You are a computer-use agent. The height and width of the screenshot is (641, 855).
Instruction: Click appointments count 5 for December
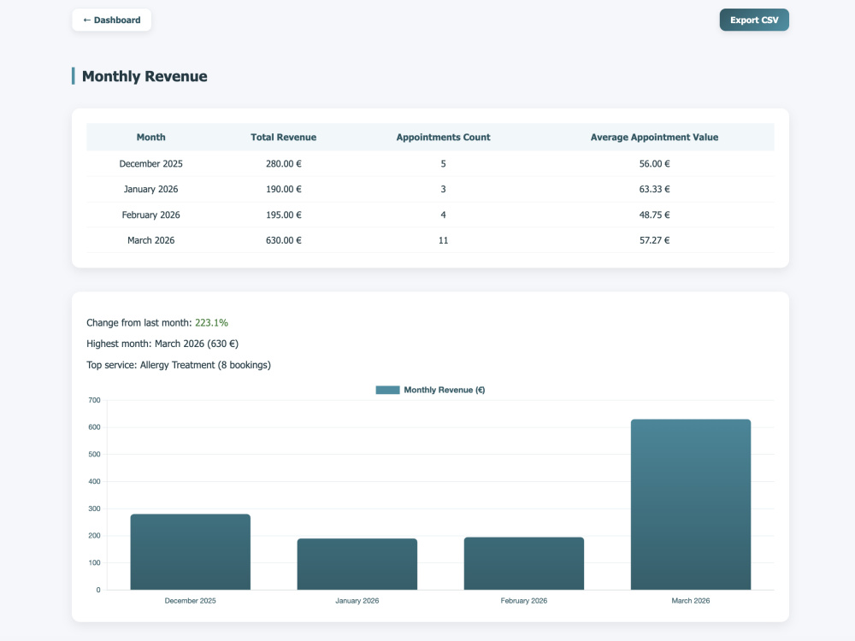point(443,163)
